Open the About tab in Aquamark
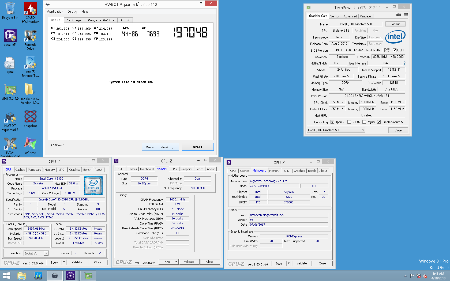The height and width of the screenshot is (281, 450). pos(125,20)
